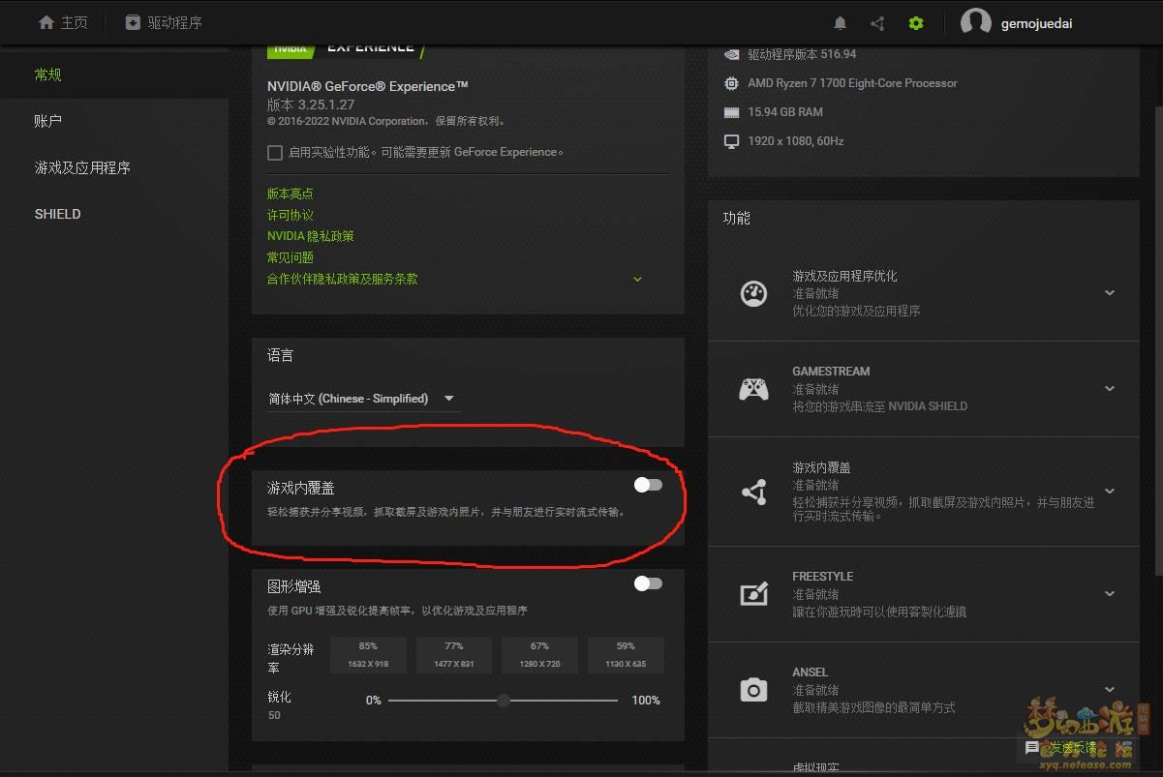1163x777 pixels.
Task: Click the memory icon beside 15.94 GB RAM
Action: coord(731,112)
